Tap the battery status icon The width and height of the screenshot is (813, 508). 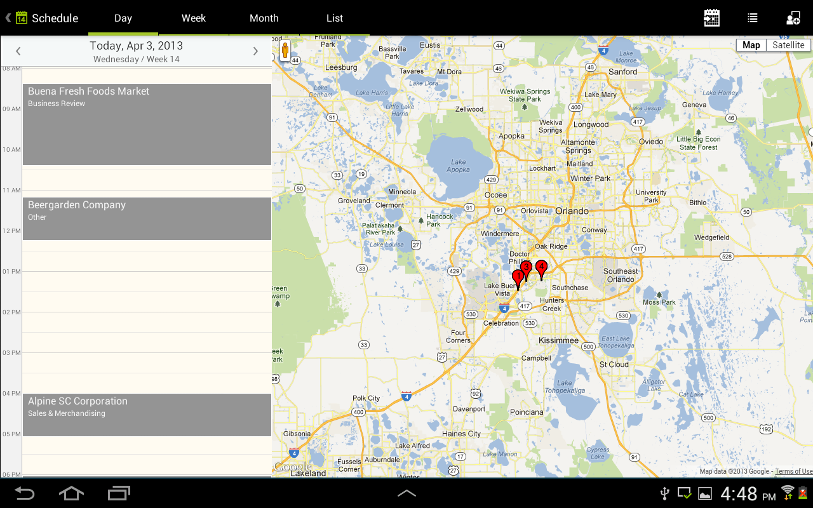tap(803, 492)
